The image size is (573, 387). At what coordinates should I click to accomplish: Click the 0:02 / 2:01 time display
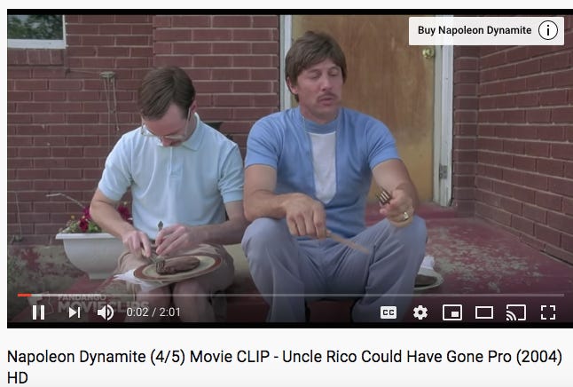153,312
